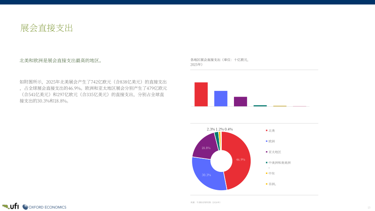Select the purple Asia-Pacific bar
375x211 pixels.
[x=240, y=101]
